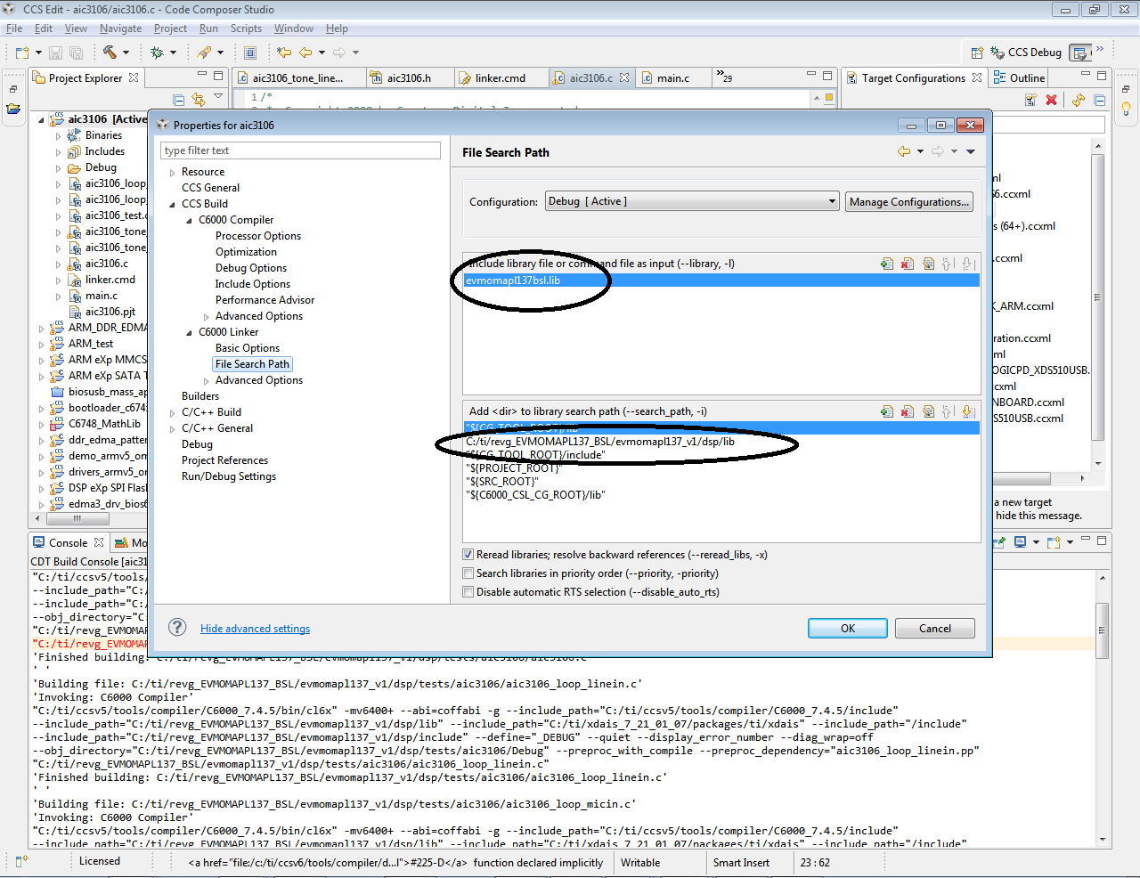Select CCS General in the properties tree

[x=210, y=188]
